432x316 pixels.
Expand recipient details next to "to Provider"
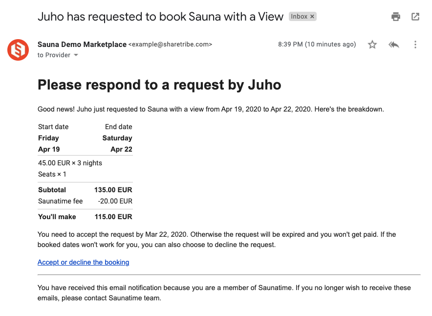pos(76,55)
